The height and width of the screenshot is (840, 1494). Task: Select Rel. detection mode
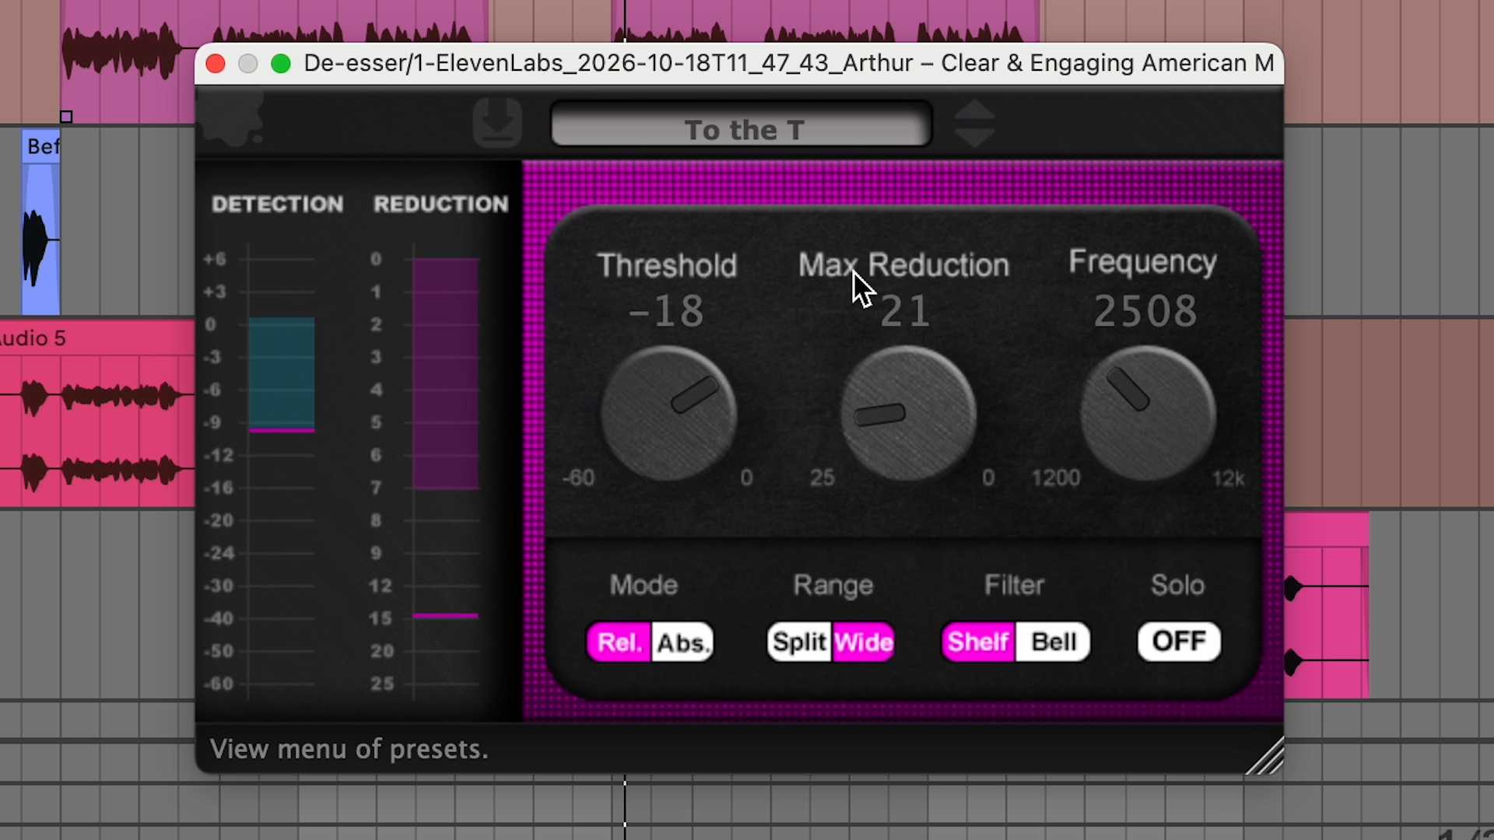coord(619,642)
